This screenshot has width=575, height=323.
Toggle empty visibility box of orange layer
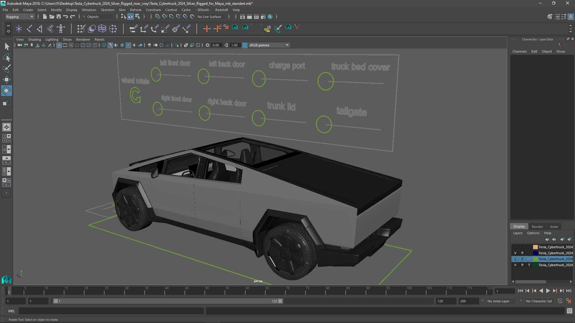click(x=515, y=247)
